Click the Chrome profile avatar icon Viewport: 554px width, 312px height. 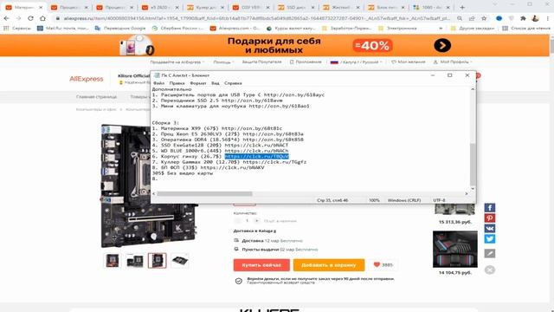pyautogui.click(x=535, y=18)
